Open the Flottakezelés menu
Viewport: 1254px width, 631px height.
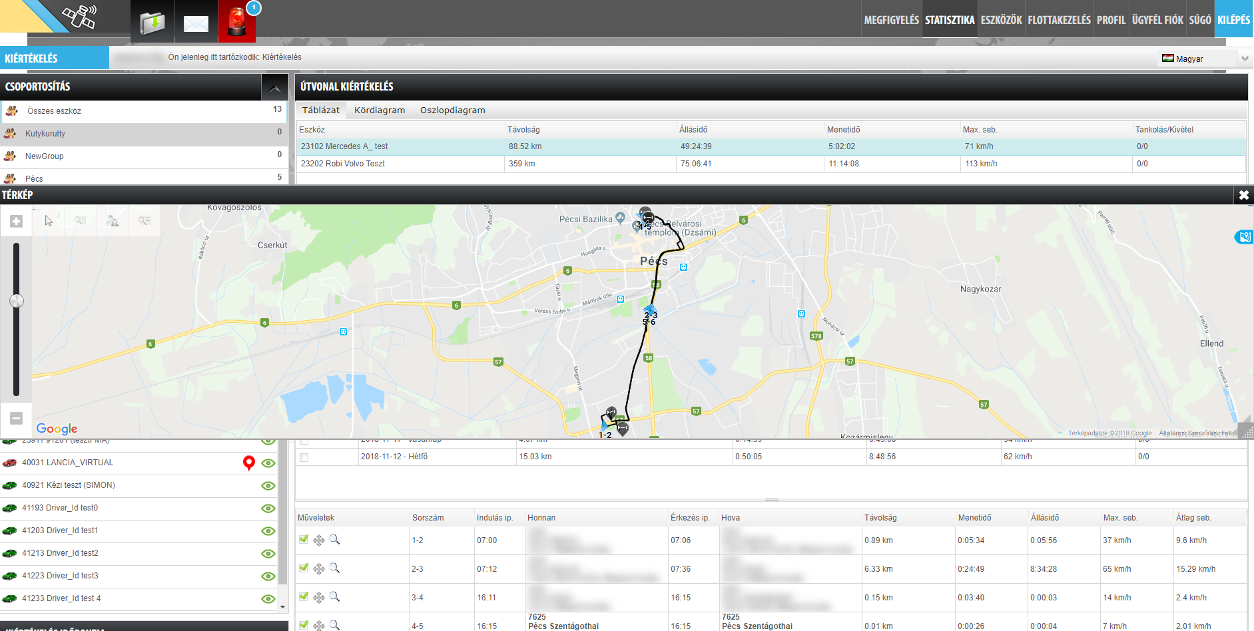(1059, 20)
